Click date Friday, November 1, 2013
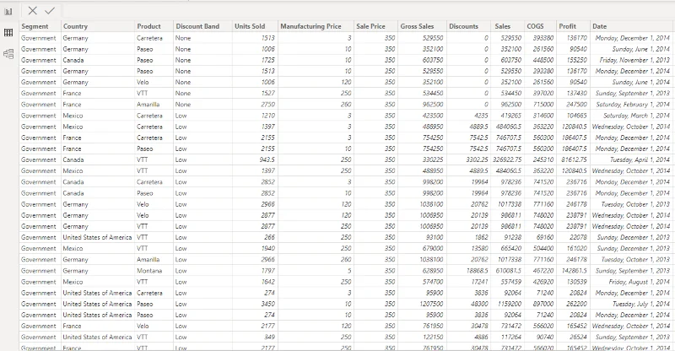 pyautogui.click(x=635, y=60)
